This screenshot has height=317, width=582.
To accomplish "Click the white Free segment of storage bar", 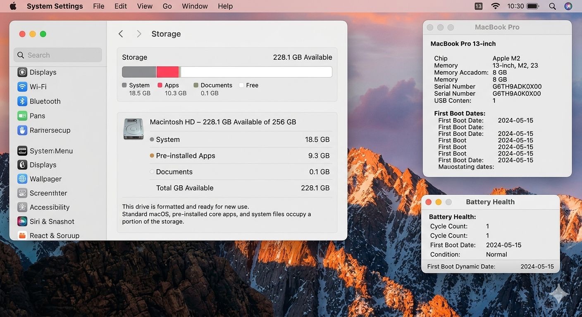I will [256, 72].
